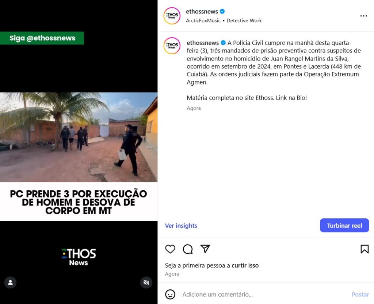
Task: Click the Siga @ethossnews green banner
Action: pyautogui.click(x=42, y=38)
